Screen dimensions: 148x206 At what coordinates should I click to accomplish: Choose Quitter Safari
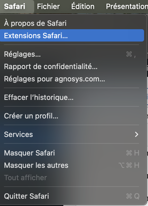72,196
